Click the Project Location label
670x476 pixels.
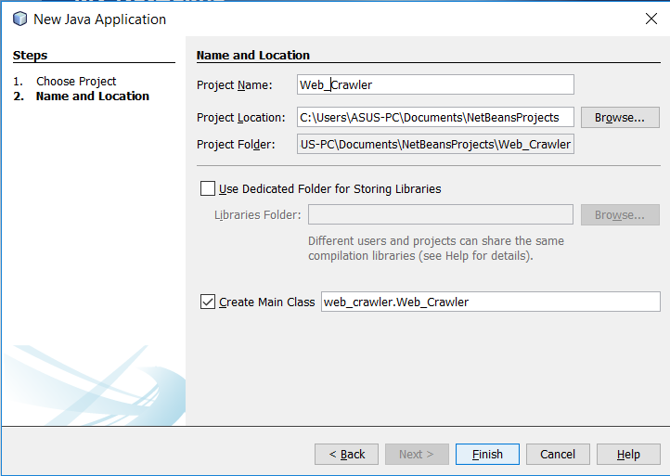(241, 118)
